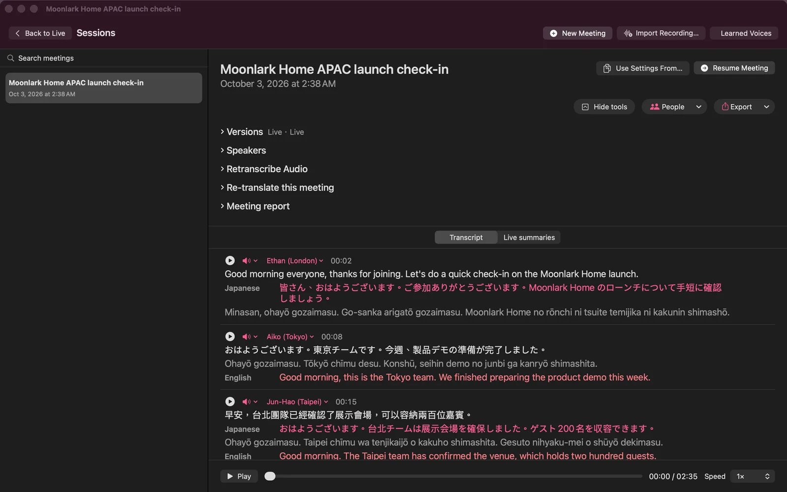Click speaker icon on Jun-Hao's segment

click(246, 401)
